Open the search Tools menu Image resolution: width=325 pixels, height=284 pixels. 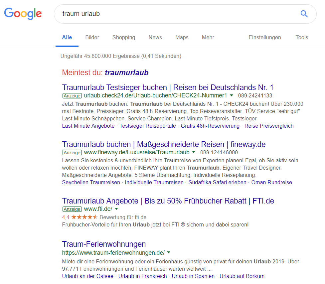point(302,38)
